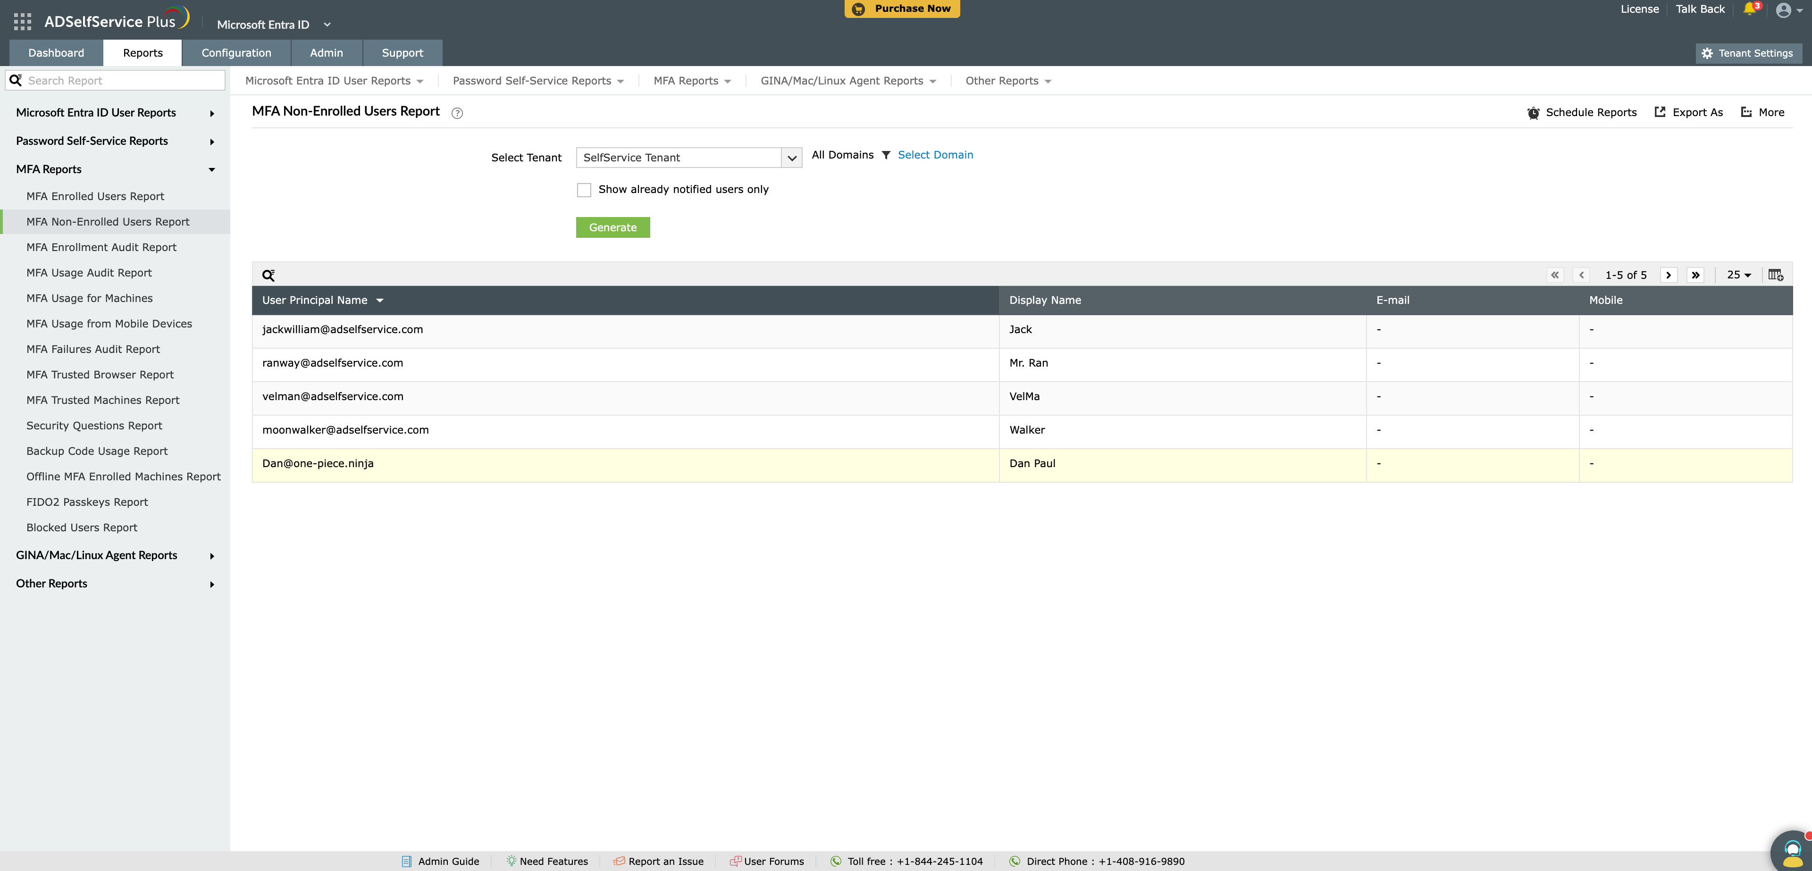1812x871 pixels.
Task: Expand Microsoft Entra ID User Reports top menu
Action: pyautogui.click(x=334, y=81)
